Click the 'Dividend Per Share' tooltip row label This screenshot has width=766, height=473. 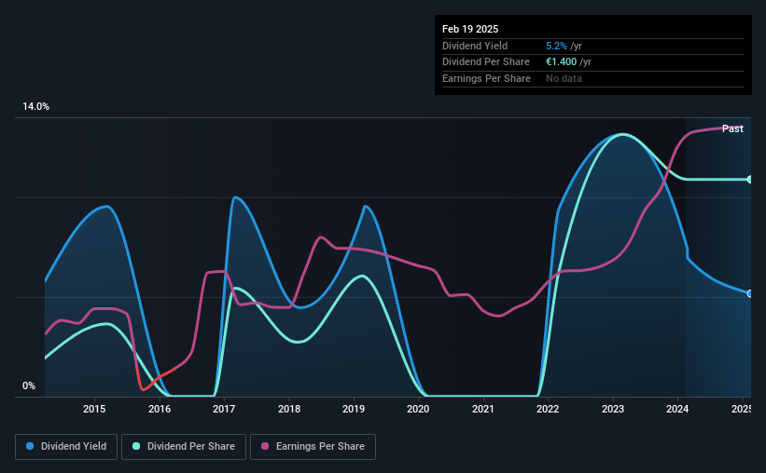click(485, 62)
